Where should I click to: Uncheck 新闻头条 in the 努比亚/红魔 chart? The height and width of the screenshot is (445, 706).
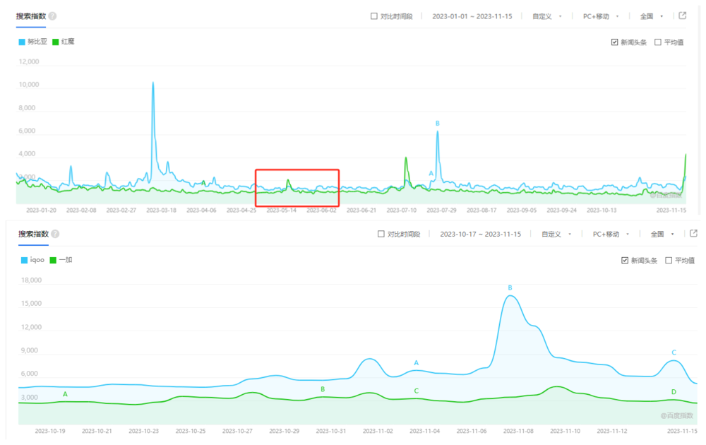click(615, 42)
